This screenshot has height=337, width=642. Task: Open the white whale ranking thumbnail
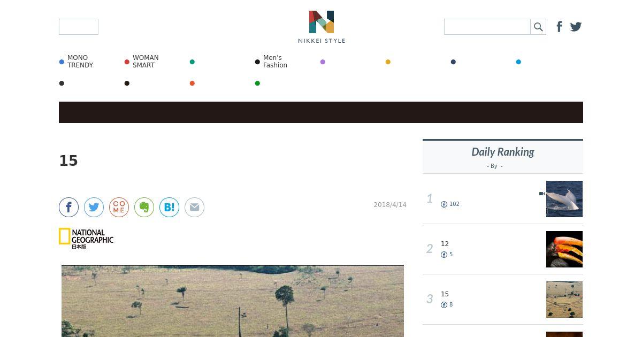click(x=564, y=199)
